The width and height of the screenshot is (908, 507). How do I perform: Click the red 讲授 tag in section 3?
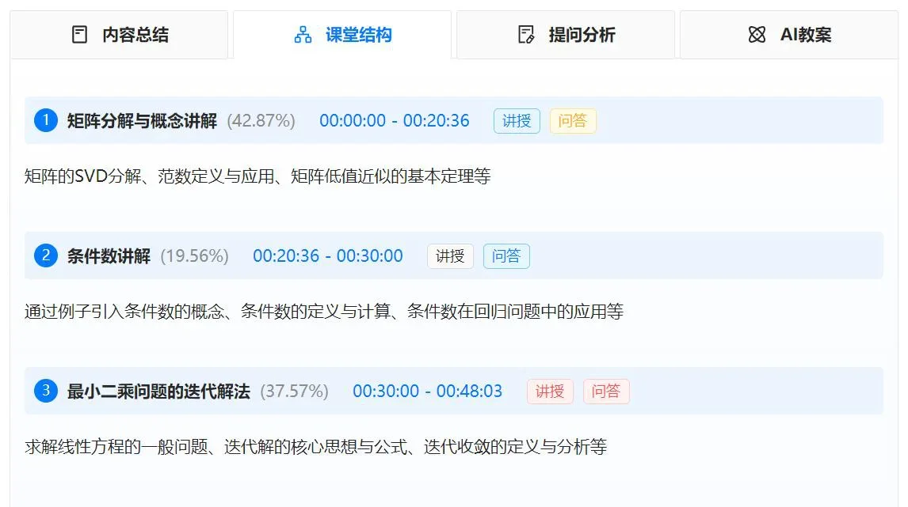(550, 392)
